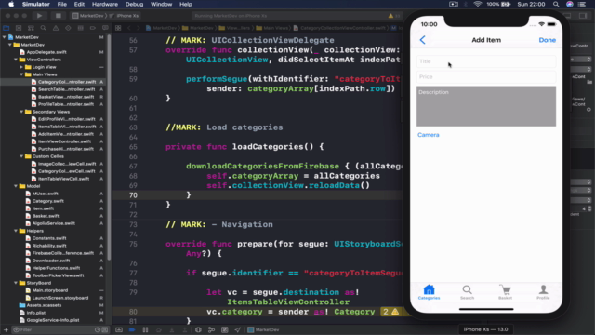
Task: Click the gray Description text area
Action: pos(486,106)
